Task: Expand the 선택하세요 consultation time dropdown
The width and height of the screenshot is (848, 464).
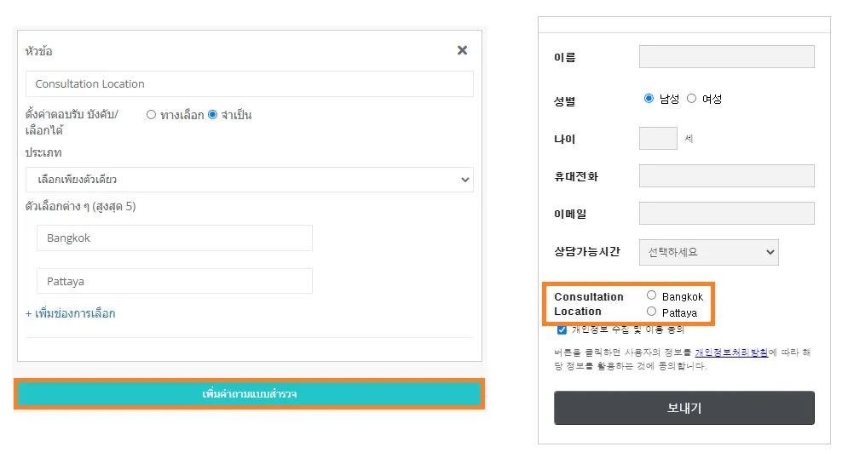Action: (708, 252)
